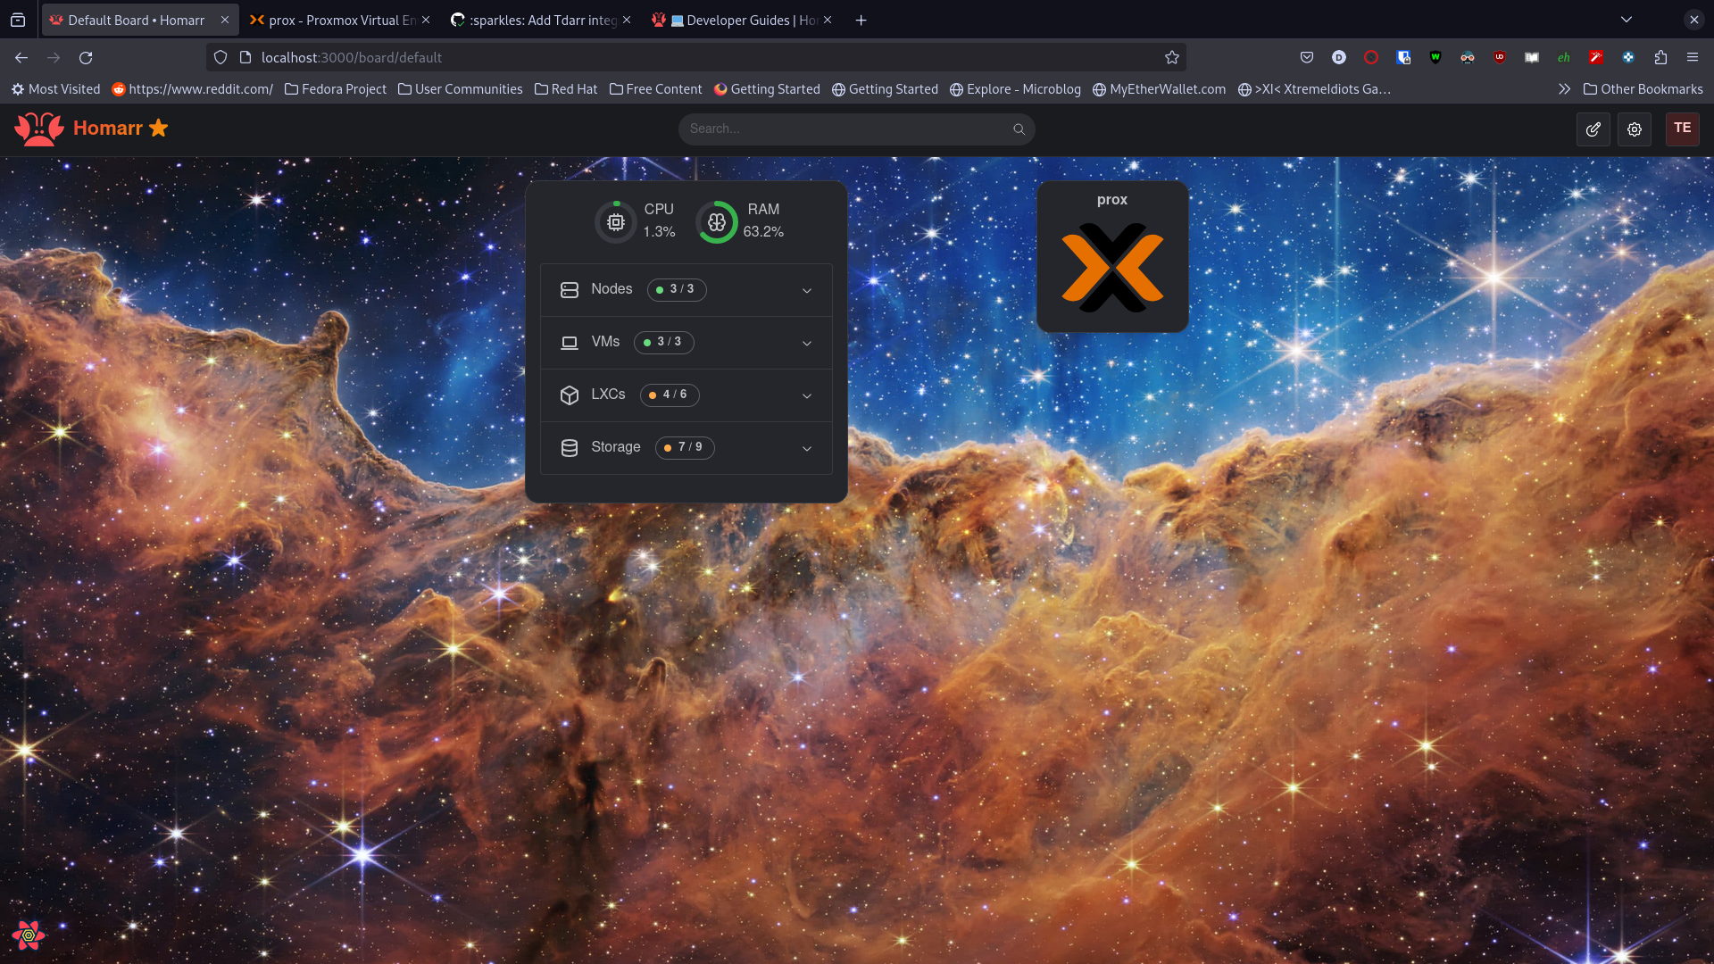This screenshot has height=964, width=1714.
Task: Click the RAM 63.2% reading
Action: 763,232
